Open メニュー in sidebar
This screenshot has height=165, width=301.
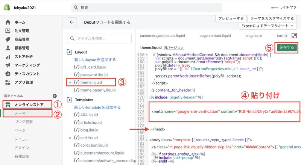(22, 139)
